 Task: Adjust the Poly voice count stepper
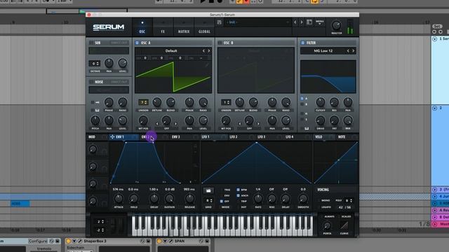349,201
